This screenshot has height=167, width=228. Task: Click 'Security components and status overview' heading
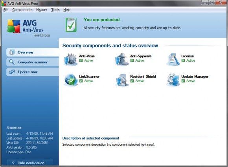point(110,46)
